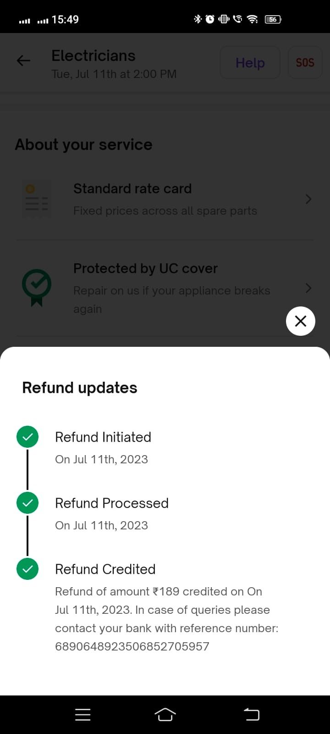
Task: Tap the Refund Credited green checkmark
Action: point(27,569)
